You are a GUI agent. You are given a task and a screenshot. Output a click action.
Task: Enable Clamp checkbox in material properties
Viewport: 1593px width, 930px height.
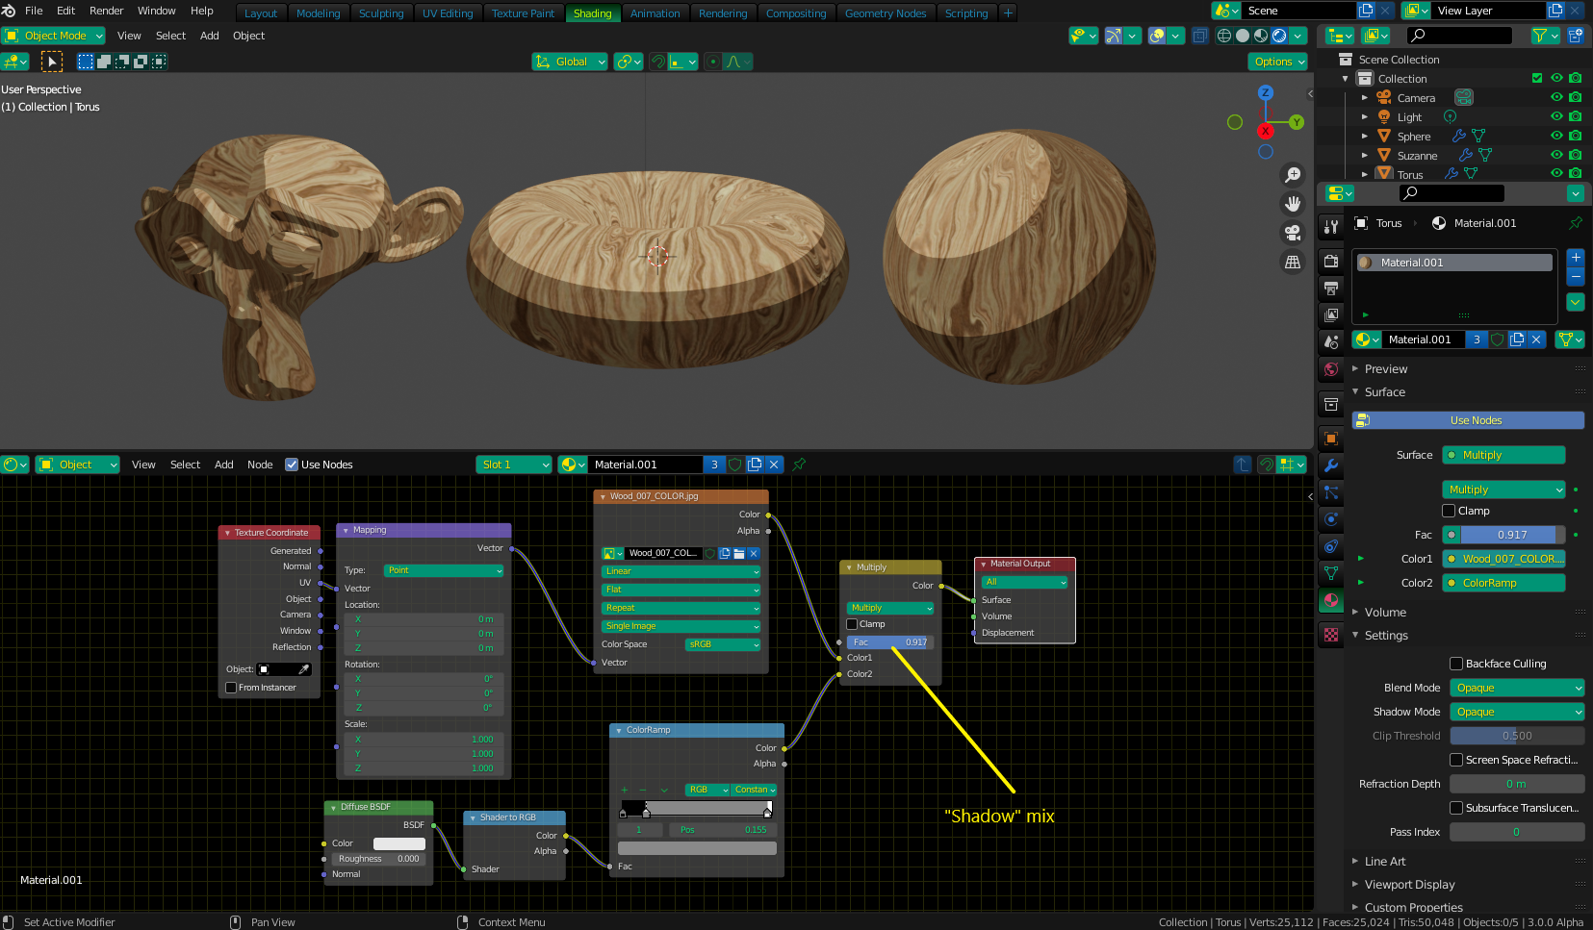[x=1449, y=511]
